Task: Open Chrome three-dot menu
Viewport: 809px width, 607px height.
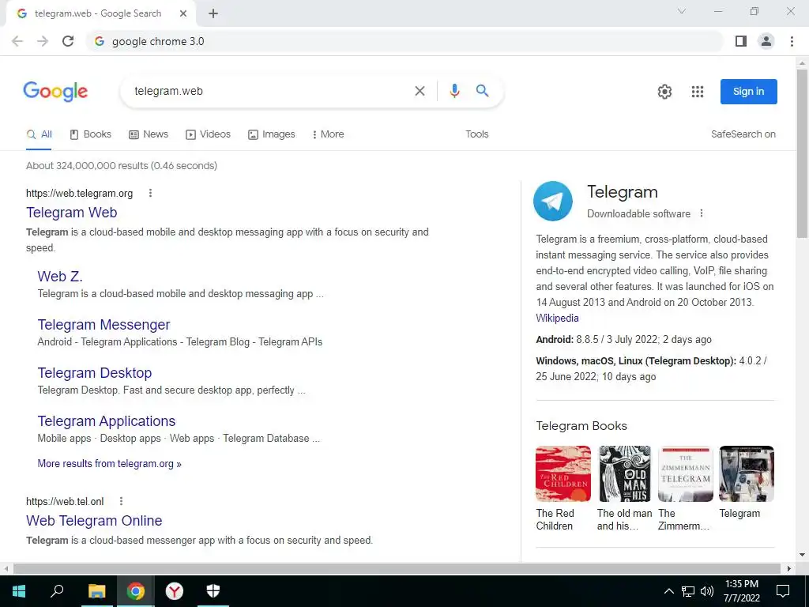Action: (x=792, y=41)
